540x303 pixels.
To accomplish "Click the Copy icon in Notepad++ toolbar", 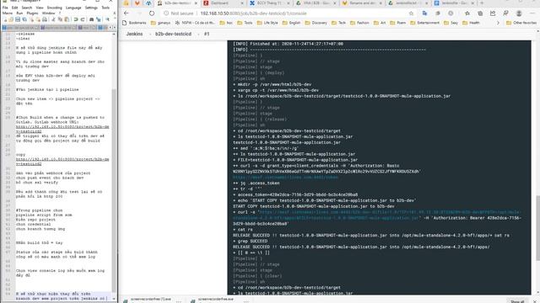I will (60, 19).
